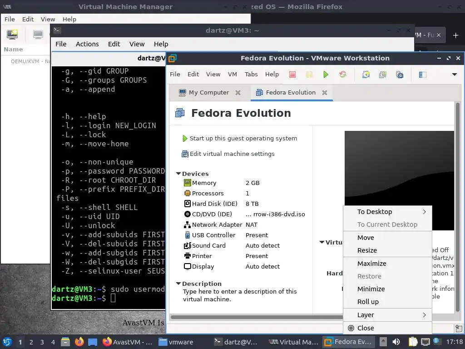Collapse the Virtual Machine Details section triangle
The width and height of the screenshot is (465, 349).
[322, 242]
